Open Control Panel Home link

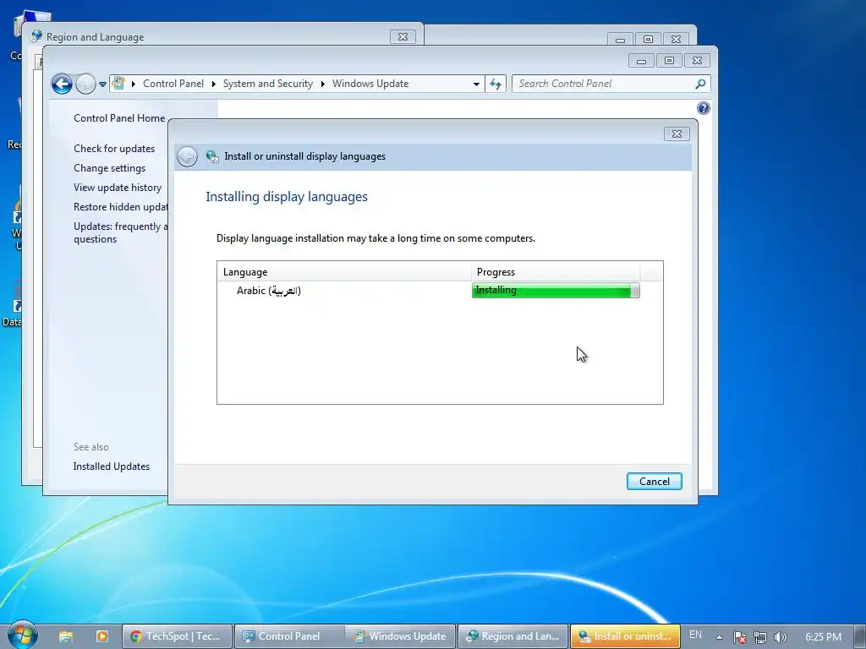point(119,118)
